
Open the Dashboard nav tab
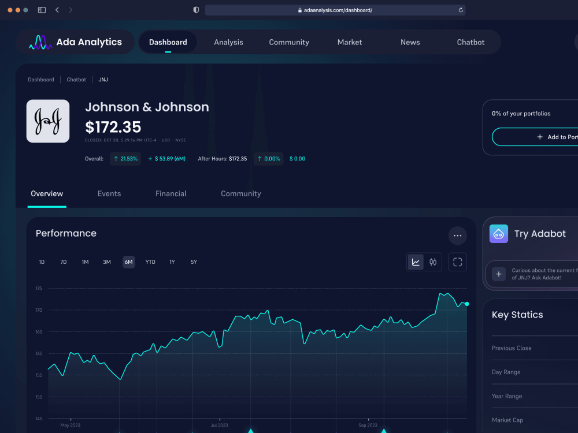click(x=168, y=42)
